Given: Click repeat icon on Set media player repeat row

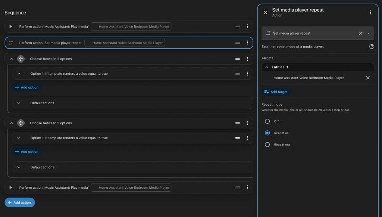Looking at the screenshot, I should 10,43.
